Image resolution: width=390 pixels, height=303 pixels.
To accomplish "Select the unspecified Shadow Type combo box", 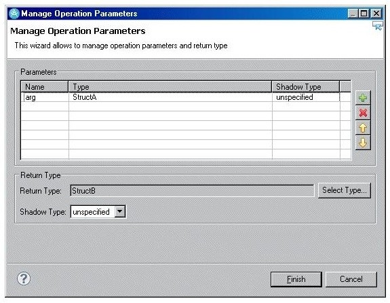I will tap(98, 211).
